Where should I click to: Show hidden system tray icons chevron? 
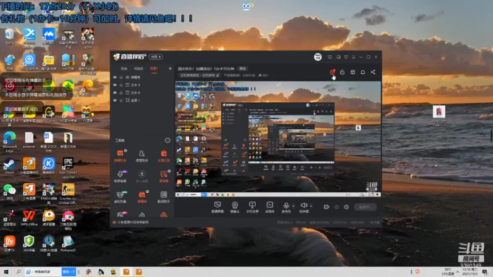click(x=457, y=271)
